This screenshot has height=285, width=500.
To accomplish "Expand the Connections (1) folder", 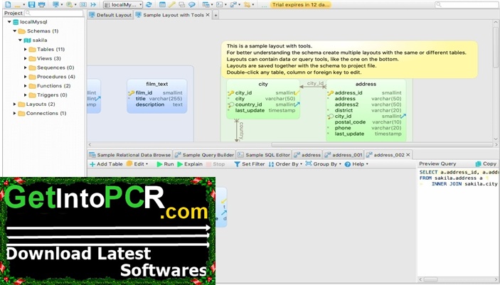I will [x=15, y=113].
